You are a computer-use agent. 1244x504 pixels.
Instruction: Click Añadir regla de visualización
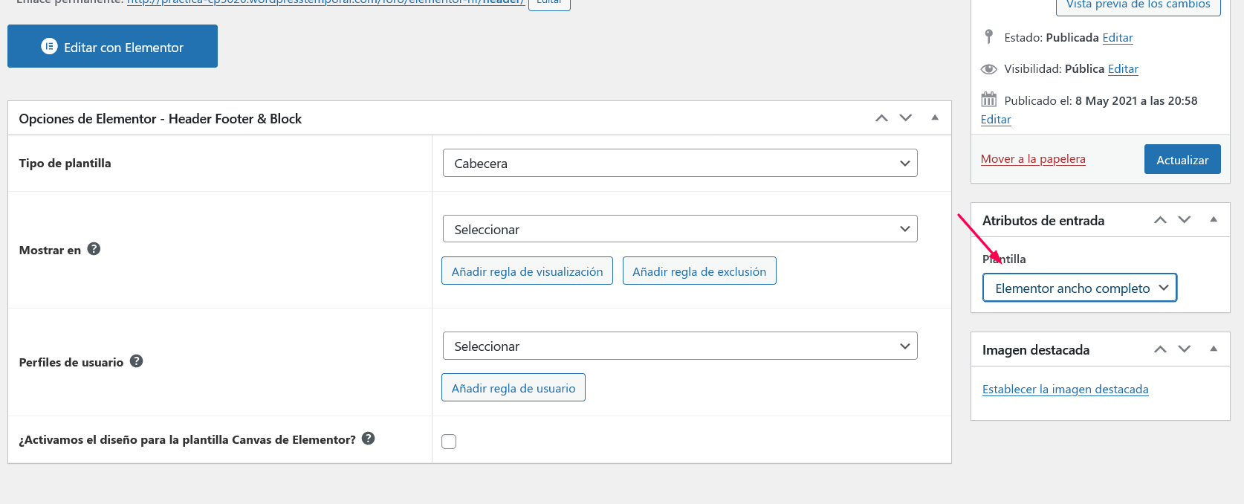527,271
